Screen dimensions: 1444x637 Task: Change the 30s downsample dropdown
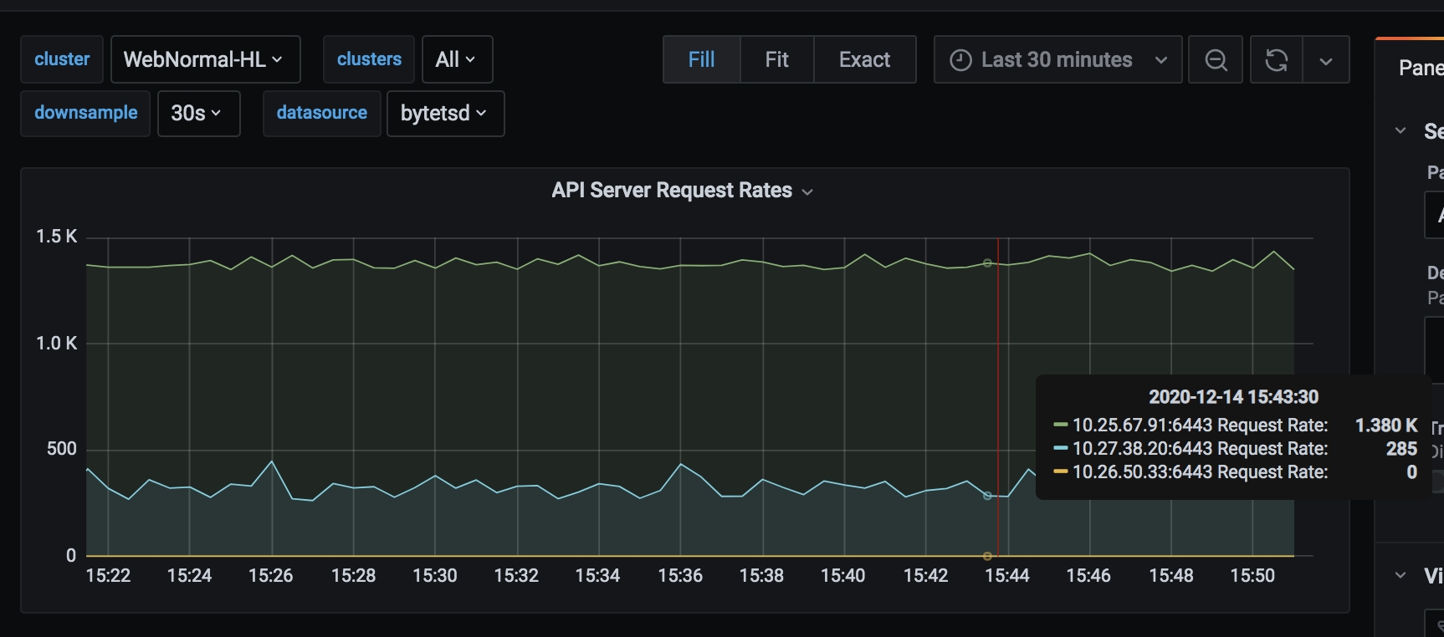coord(198,113)
